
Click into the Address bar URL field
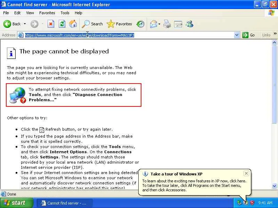pos(129,35)
